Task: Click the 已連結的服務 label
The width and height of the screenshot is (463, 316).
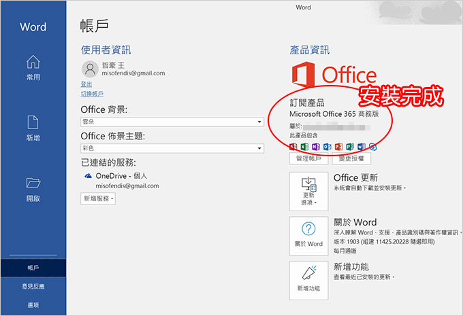Action: pos(108,162)
